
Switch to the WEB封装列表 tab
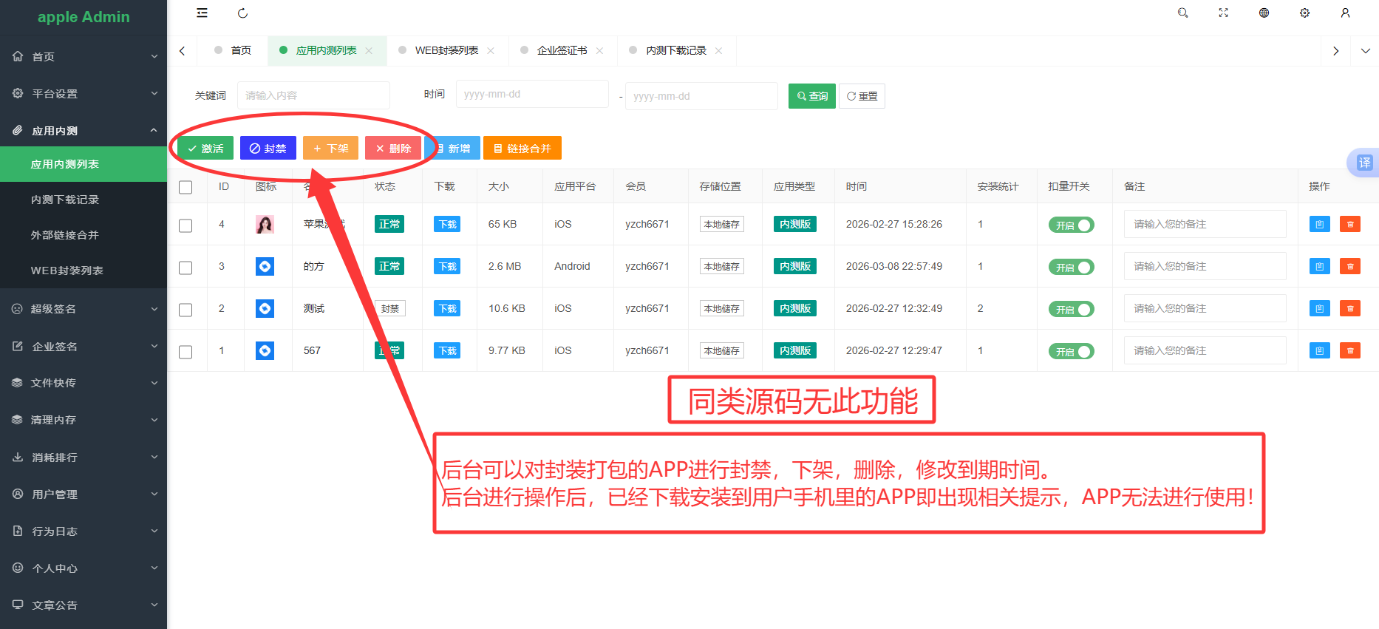coord(446,51)
